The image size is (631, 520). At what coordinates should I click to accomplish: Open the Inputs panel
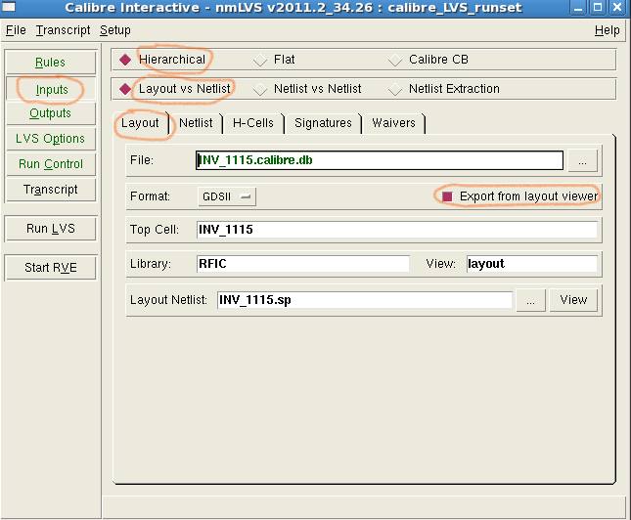coord(52,89)
